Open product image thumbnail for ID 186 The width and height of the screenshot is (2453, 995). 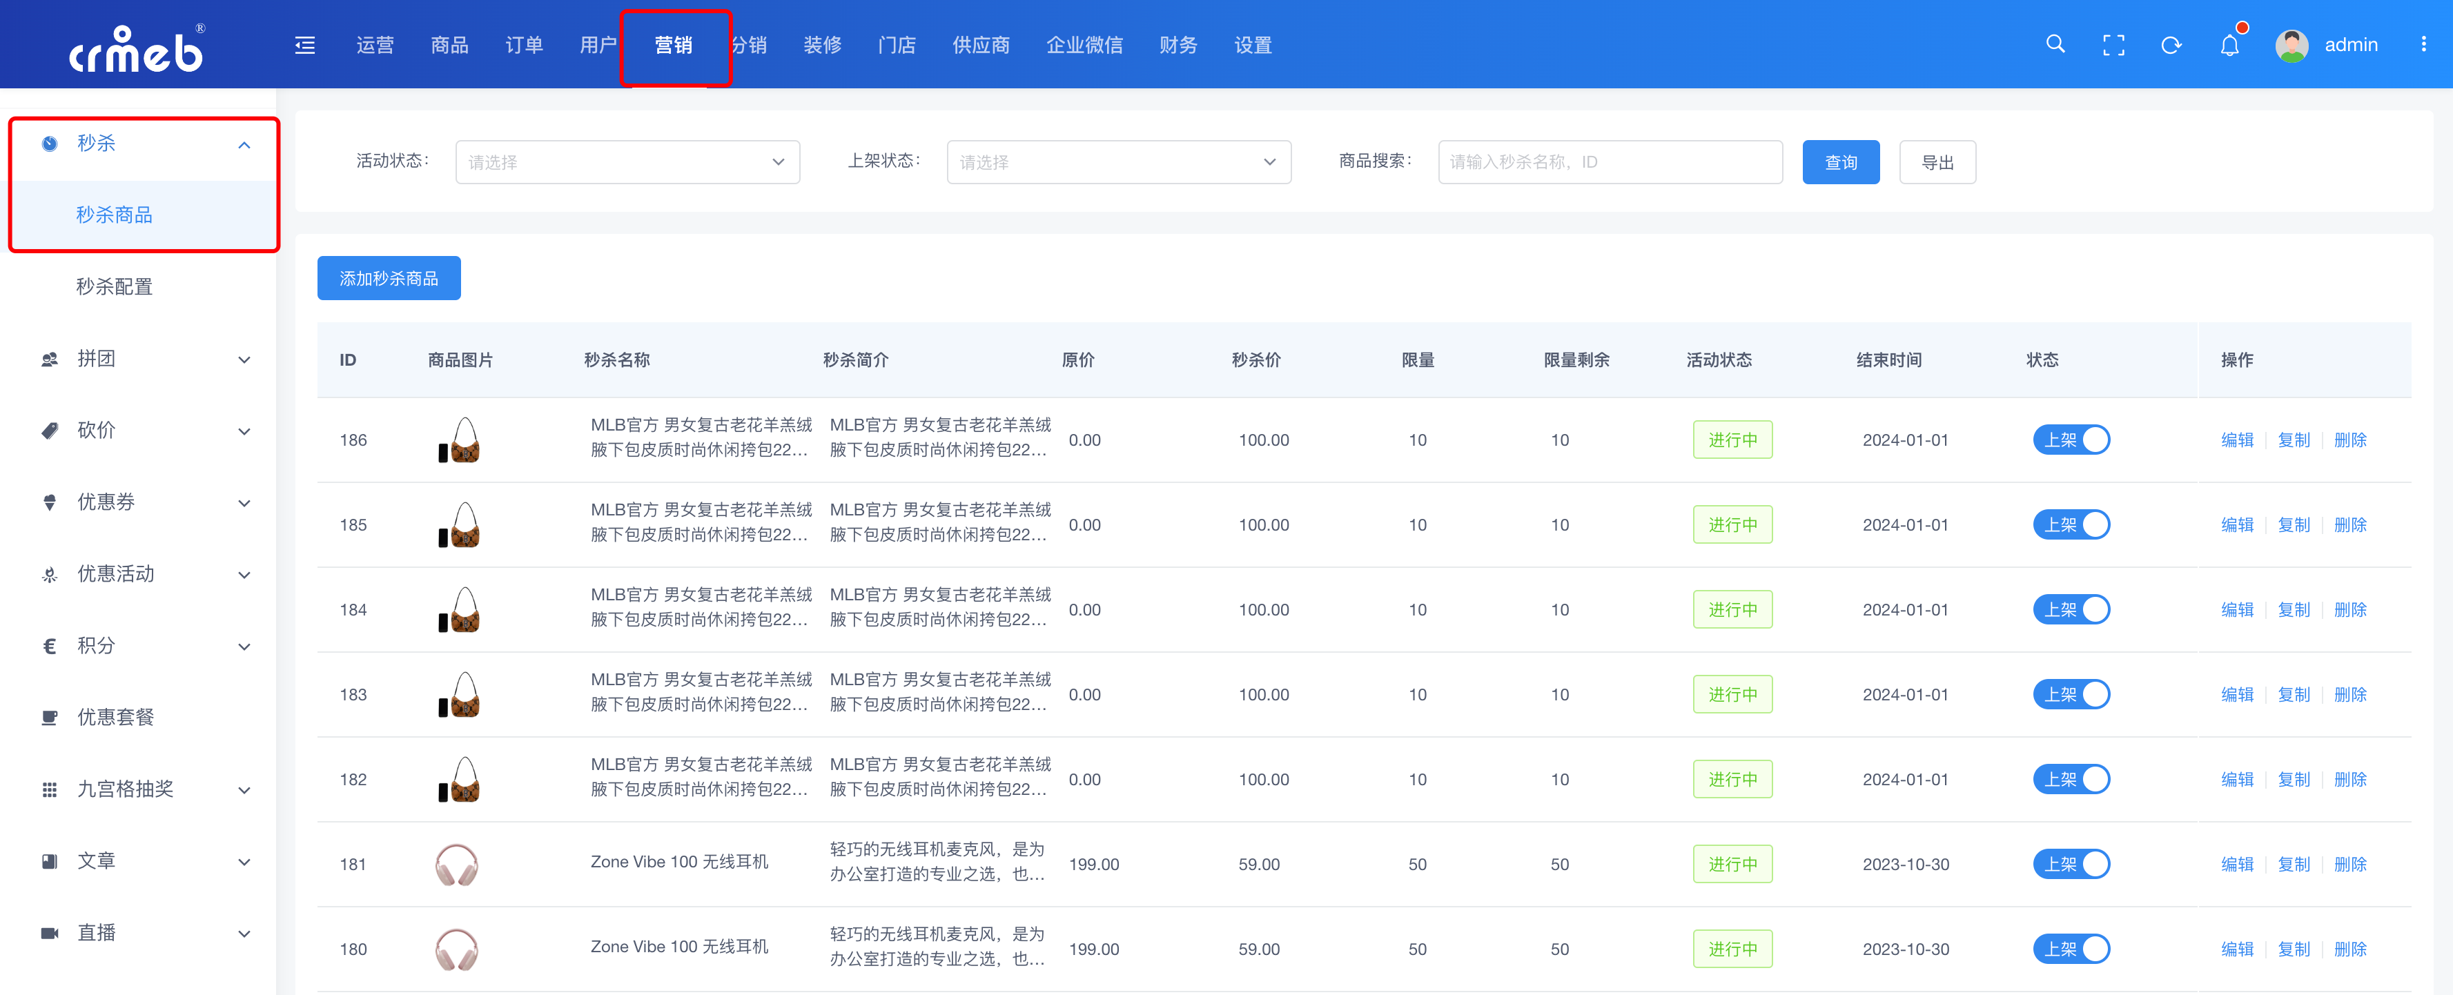[458, 440]
